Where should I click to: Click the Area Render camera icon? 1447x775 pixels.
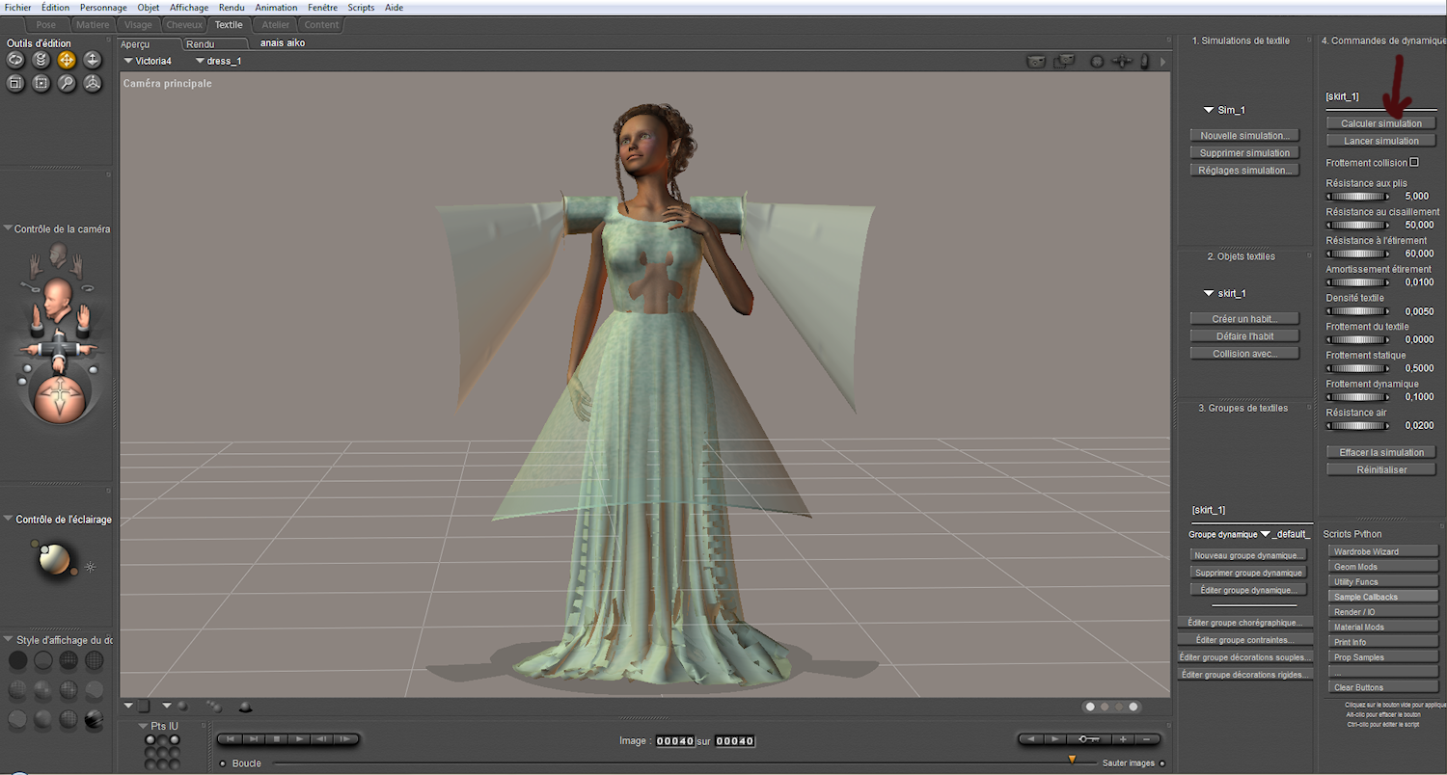pos(1065,62)
